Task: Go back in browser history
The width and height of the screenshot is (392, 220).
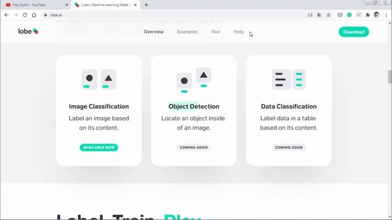Action: pos(7,15)
